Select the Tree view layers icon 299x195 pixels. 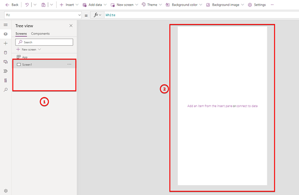pyautogui.click(x=6, y=34)
